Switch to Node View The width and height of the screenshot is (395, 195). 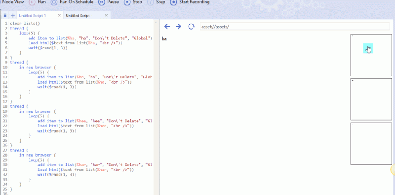[x=12, y=2]
